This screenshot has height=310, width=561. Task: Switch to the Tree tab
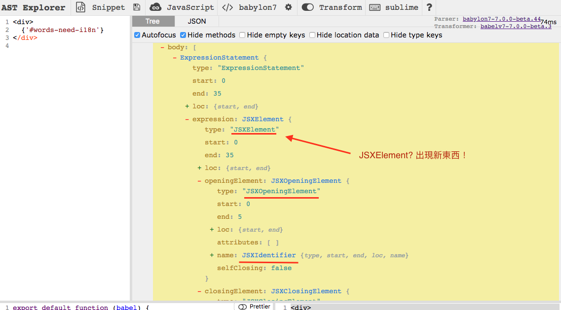click(153, 22)
